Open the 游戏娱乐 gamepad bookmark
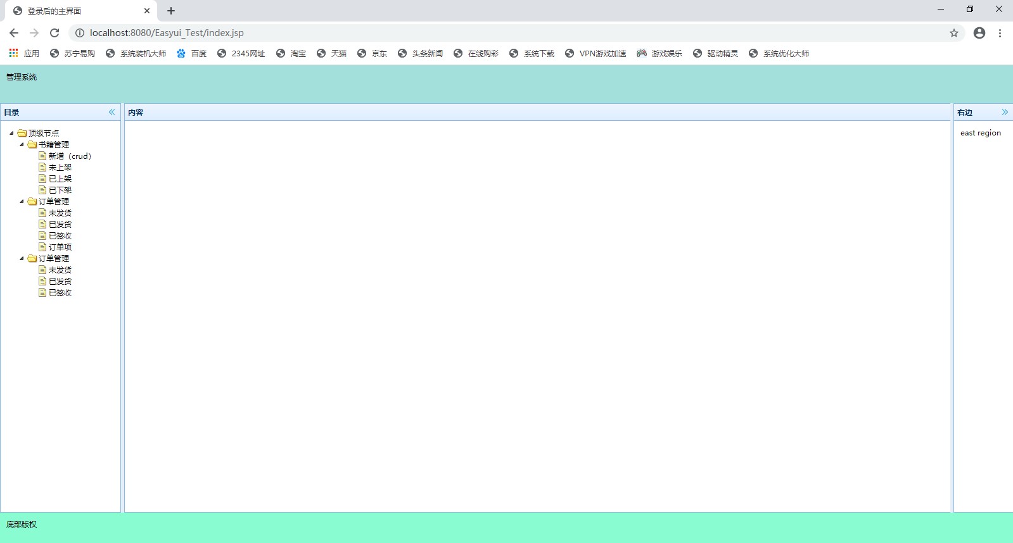 (659, 53)
